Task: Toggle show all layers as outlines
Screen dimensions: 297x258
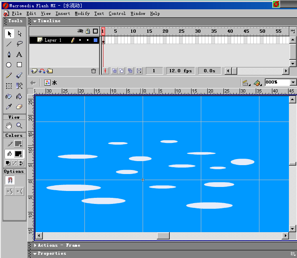Action: pos(95,31)
